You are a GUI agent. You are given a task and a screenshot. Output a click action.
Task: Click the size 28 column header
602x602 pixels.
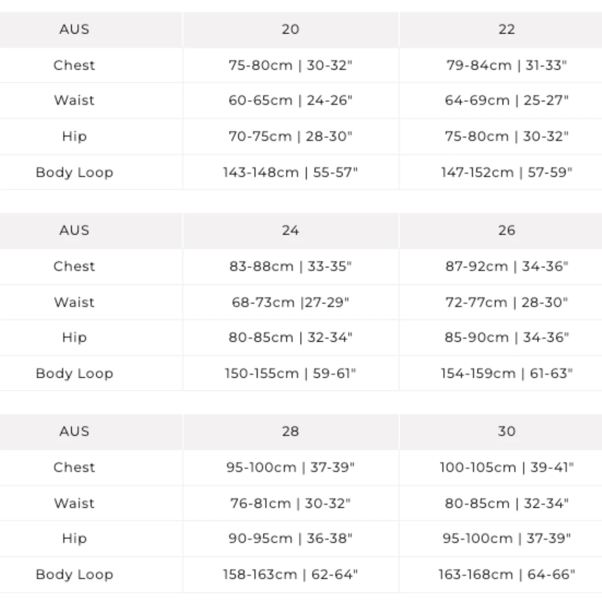click(290, 431)
